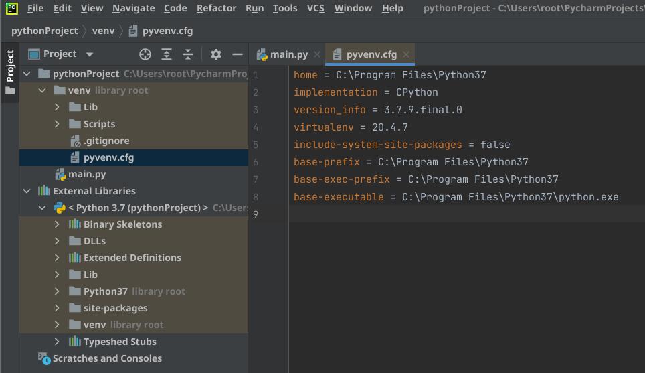Viewport: 645px width, 373px height.
Task: Click the PyCharm logo icon
Action: (11, 8)
